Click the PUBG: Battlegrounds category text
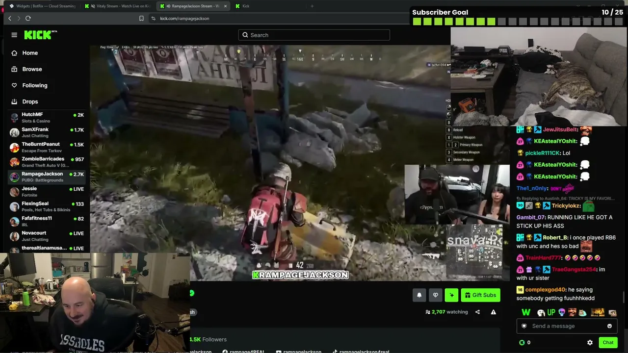This screenshot has width=628, height=353. coord(42,180)
